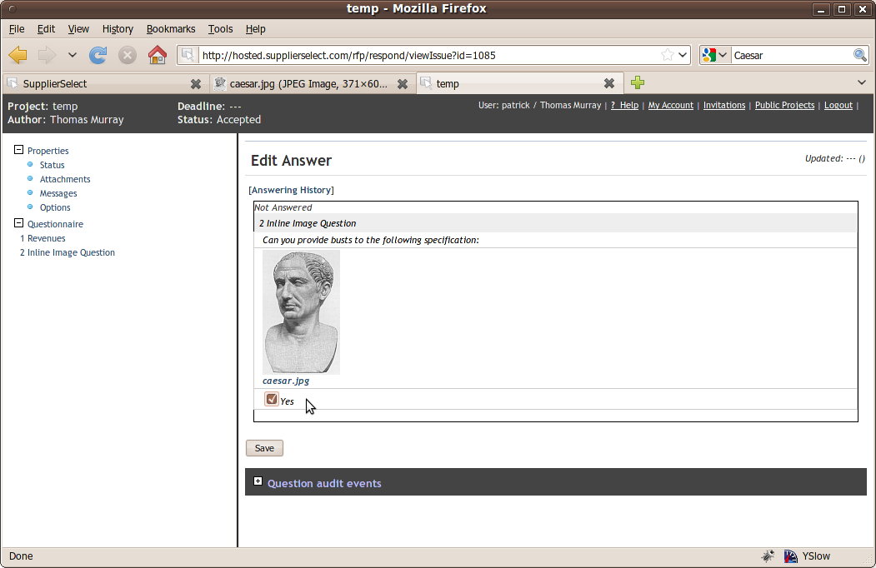Open question 1 Revenues in the sidebar
This screenshot has height=568, width=876.
pos(43,238)
